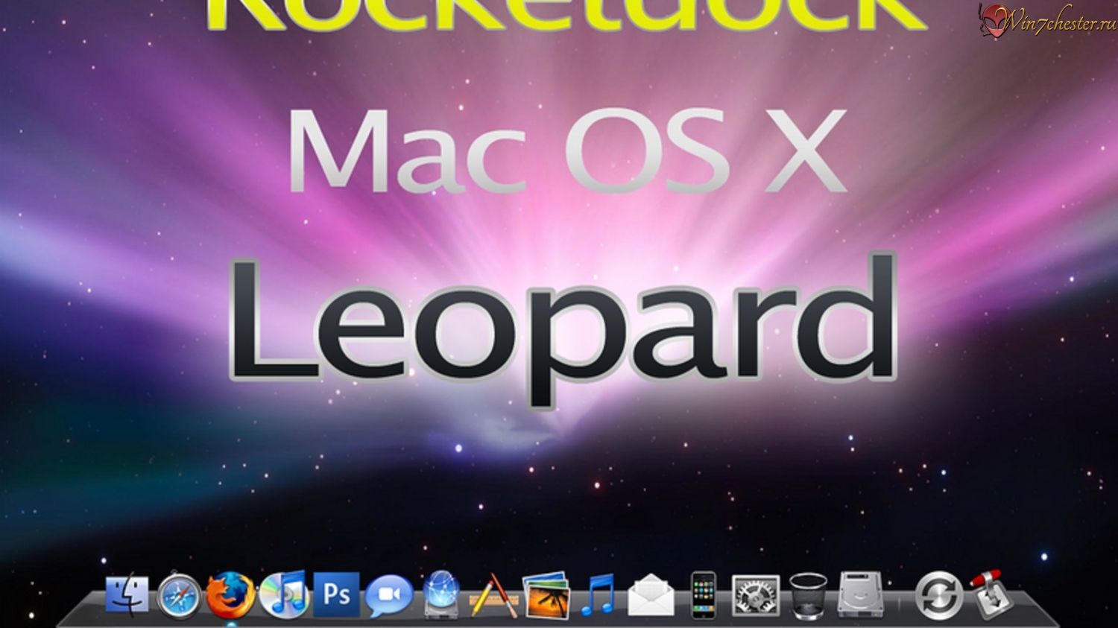Image resolution: width=1118 pixels, height=628 pixels.
Task: Open the Network globe drive icon
Action: (441, 594)
